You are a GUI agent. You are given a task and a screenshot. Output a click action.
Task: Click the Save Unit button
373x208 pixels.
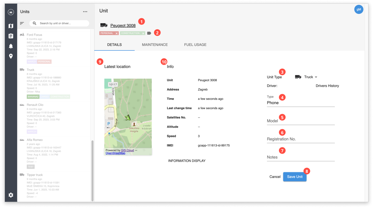[x=294, y=177]
